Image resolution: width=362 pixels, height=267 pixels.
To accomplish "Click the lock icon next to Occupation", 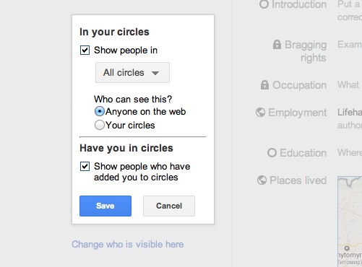I will pyautogui.click(x=264, y=85).
